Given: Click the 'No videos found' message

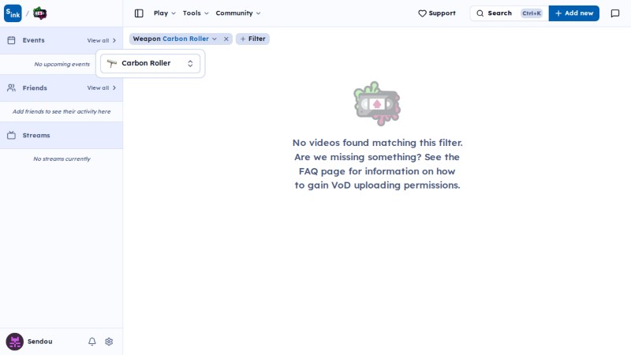Looking at the screenshot, I should (377, 164).
